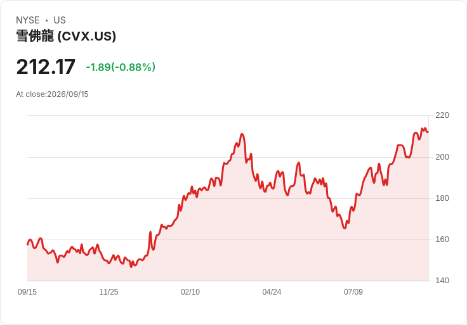
Task: Click the price change -1.89(-0.88%)
Action: click(x=121, y=67)
